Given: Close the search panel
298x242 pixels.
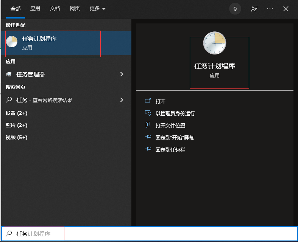Looking at the screenshot, I should [286, 9].
